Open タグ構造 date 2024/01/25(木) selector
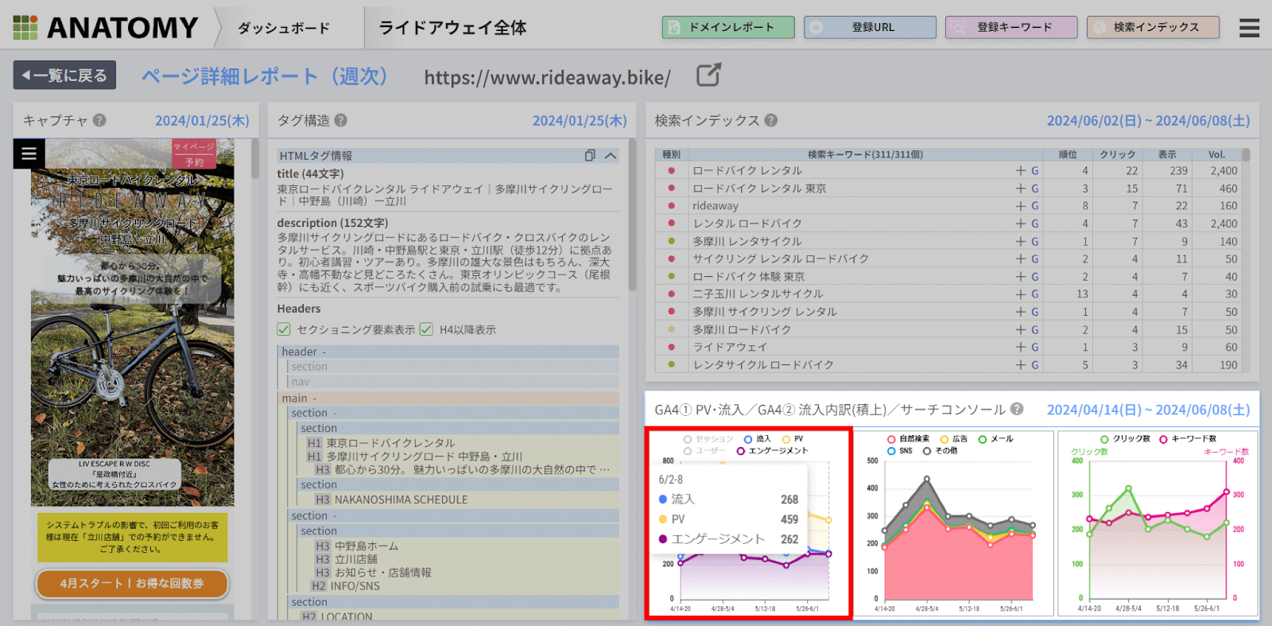The height and width of the screenshot is (626, 1272). [580, 121]
